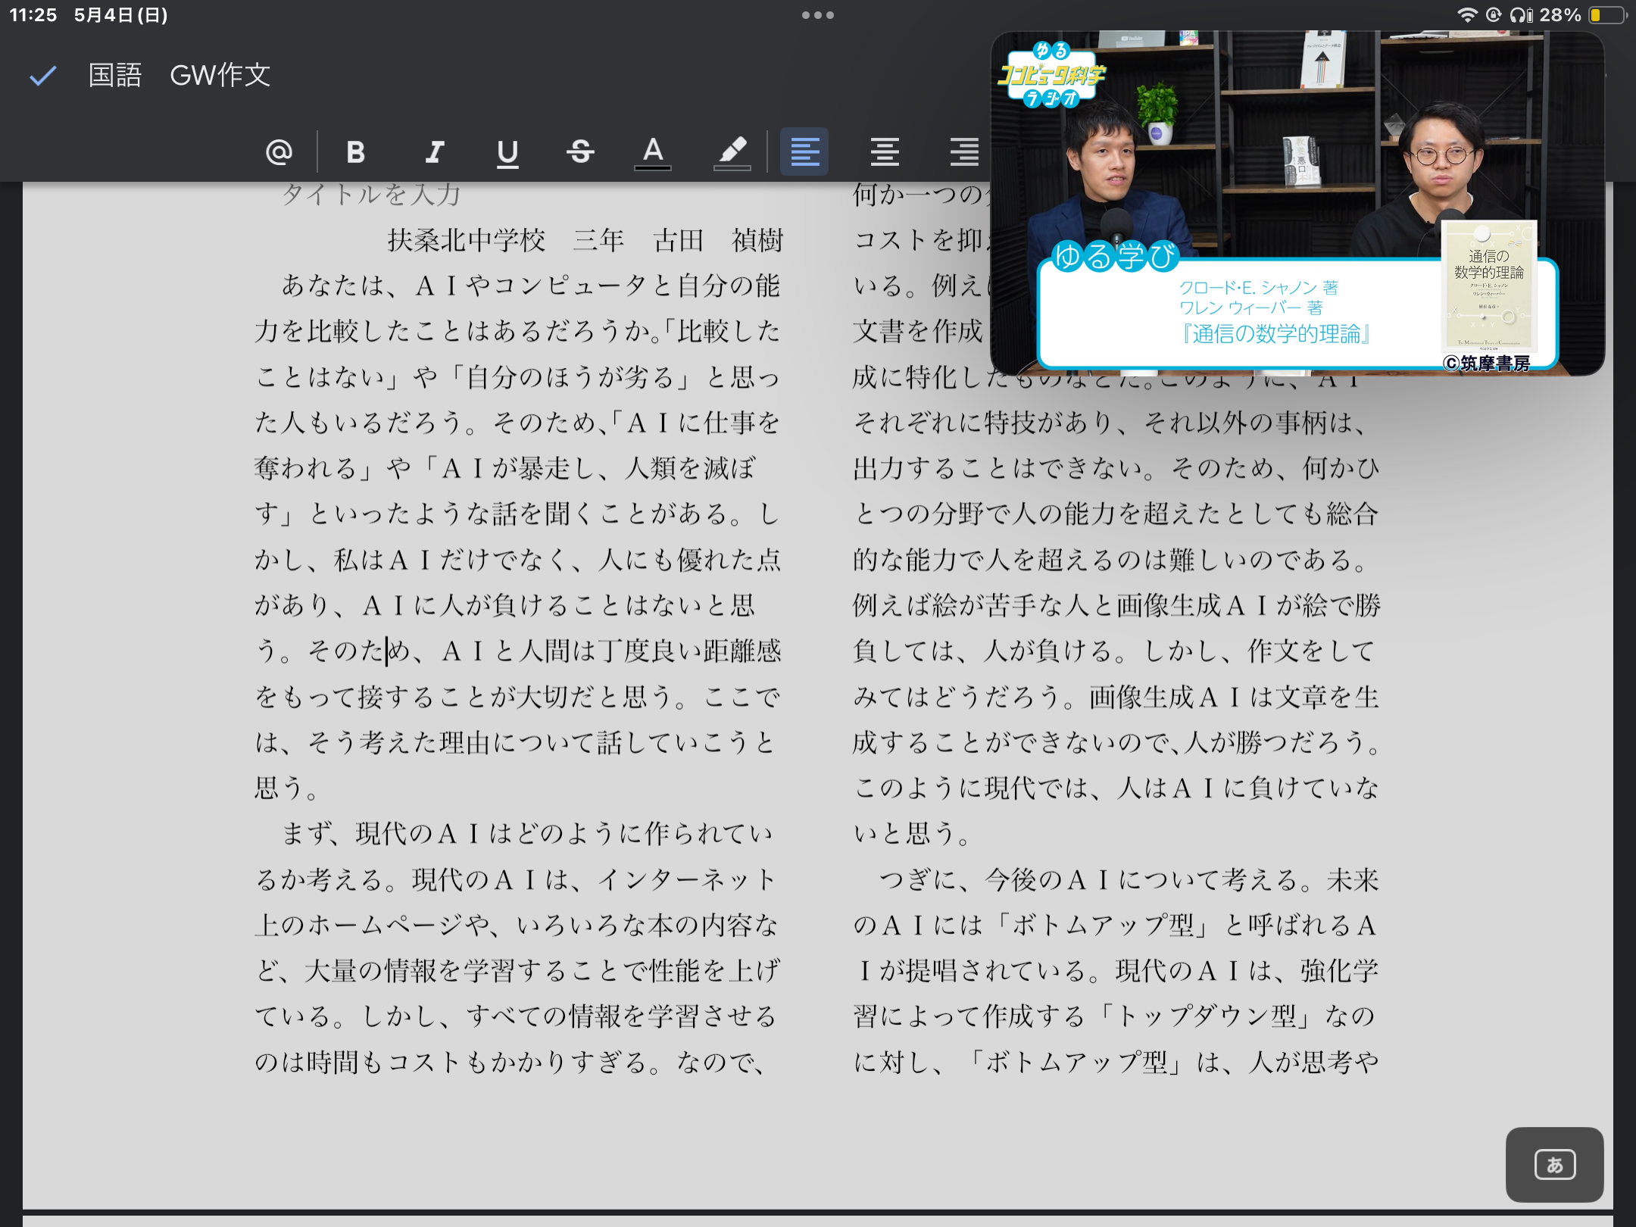Tap the Japanese keyboard あ button
Viewport: 1636px width, 1227px height.
tap(1554, 1164)
